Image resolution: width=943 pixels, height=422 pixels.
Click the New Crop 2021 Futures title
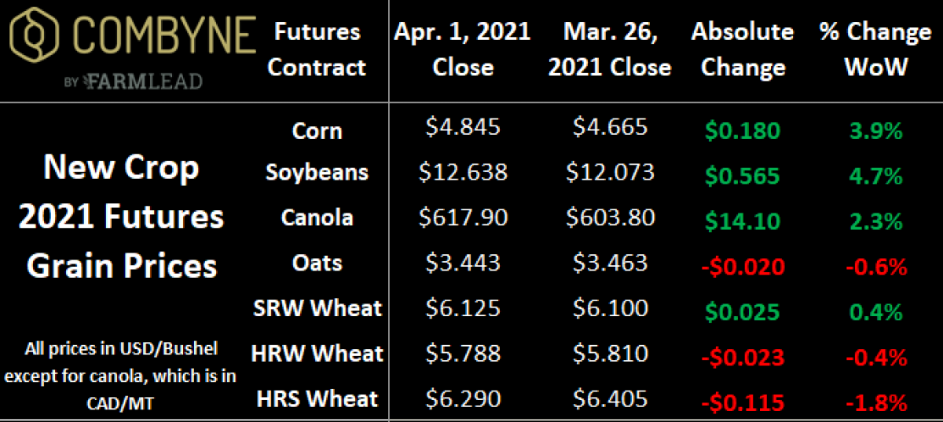point(122,216)
